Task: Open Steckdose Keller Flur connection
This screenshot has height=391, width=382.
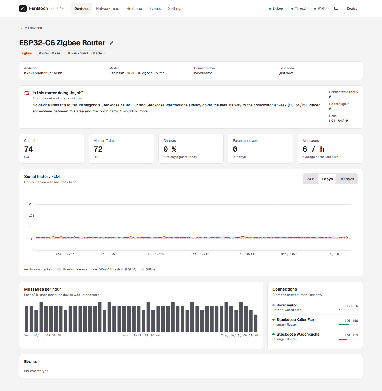Action: pos(315,322)
